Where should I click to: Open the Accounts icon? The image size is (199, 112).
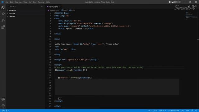3,99
